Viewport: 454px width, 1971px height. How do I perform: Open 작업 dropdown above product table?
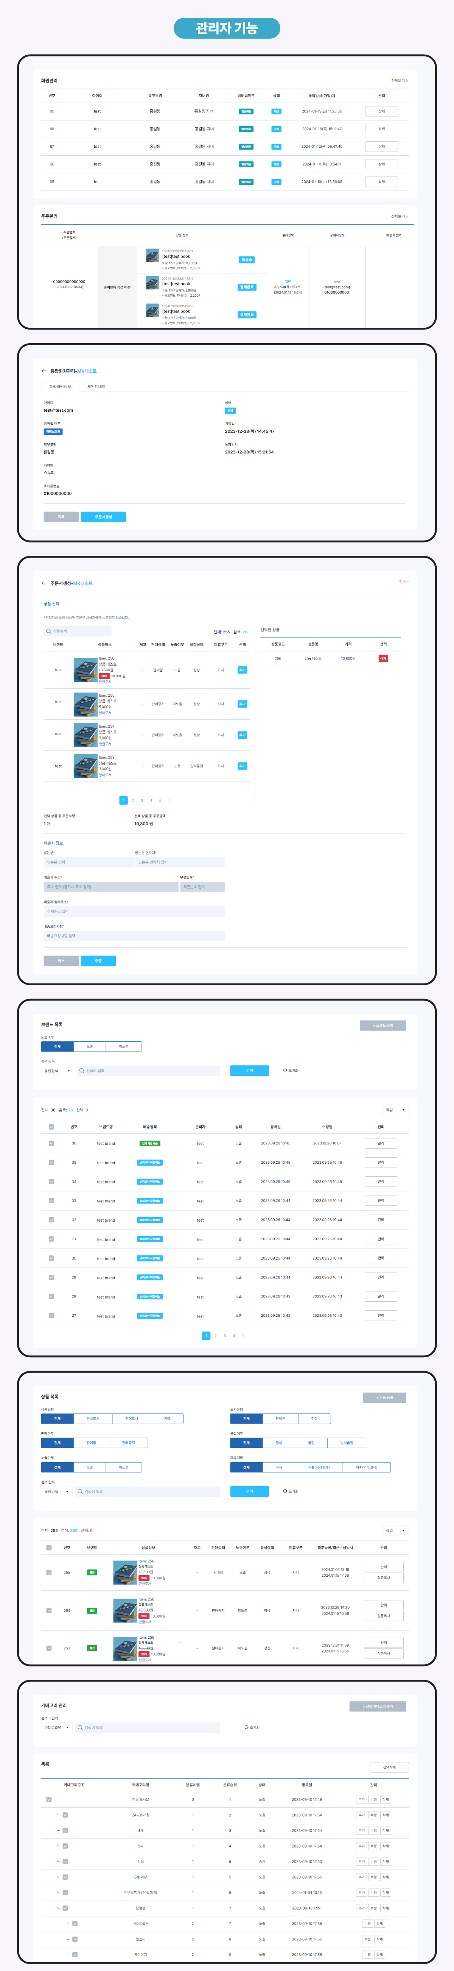pyautogui.click(x=395, y=1530)
